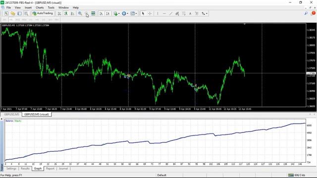Zoom in on the chart
This screenshot has height=178, width=317.
(x=80, y=13)
